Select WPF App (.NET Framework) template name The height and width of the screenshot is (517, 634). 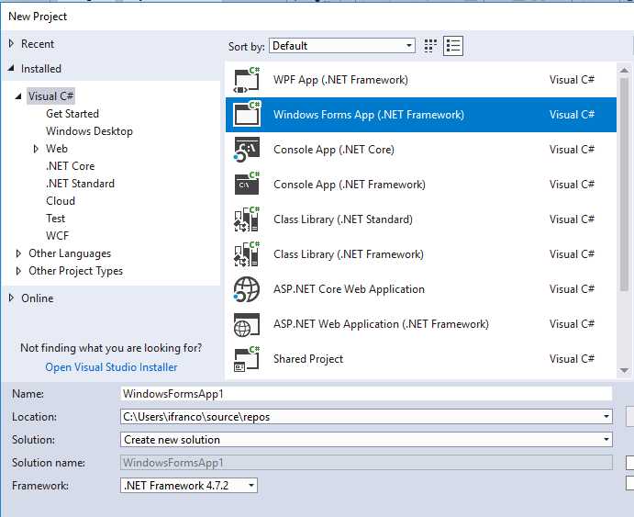340,80
